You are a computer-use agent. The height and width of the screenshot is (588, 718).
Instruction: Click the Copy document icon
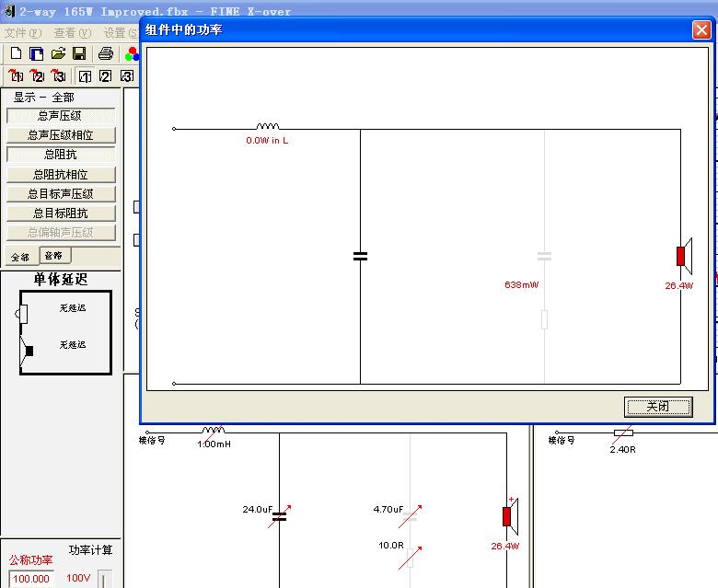click(37, 53)
